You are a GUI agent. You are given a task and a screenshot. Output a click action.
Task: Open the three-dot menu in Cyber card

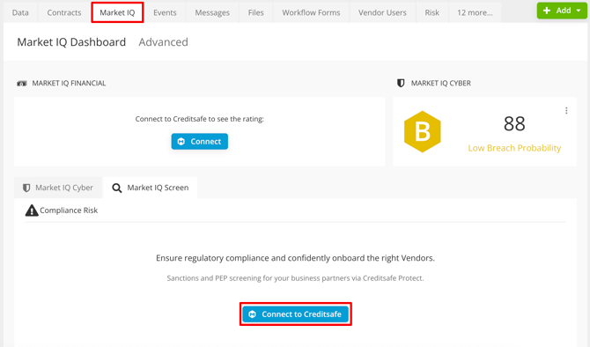pos(566,111)
